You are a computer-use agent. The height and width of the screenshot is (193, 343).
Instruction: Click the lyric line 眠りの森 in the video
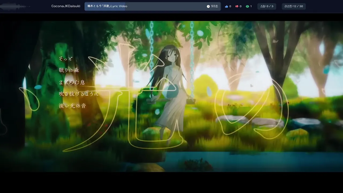pos(69,70)
